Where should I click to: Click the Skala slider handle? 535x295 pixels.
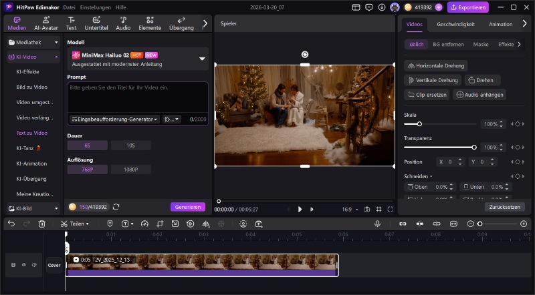(419, 124)
